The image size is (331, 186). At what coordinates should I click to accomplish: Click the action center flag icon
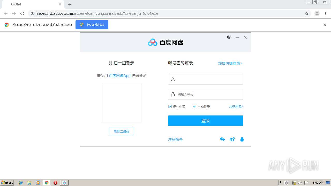tap(306, 183)
